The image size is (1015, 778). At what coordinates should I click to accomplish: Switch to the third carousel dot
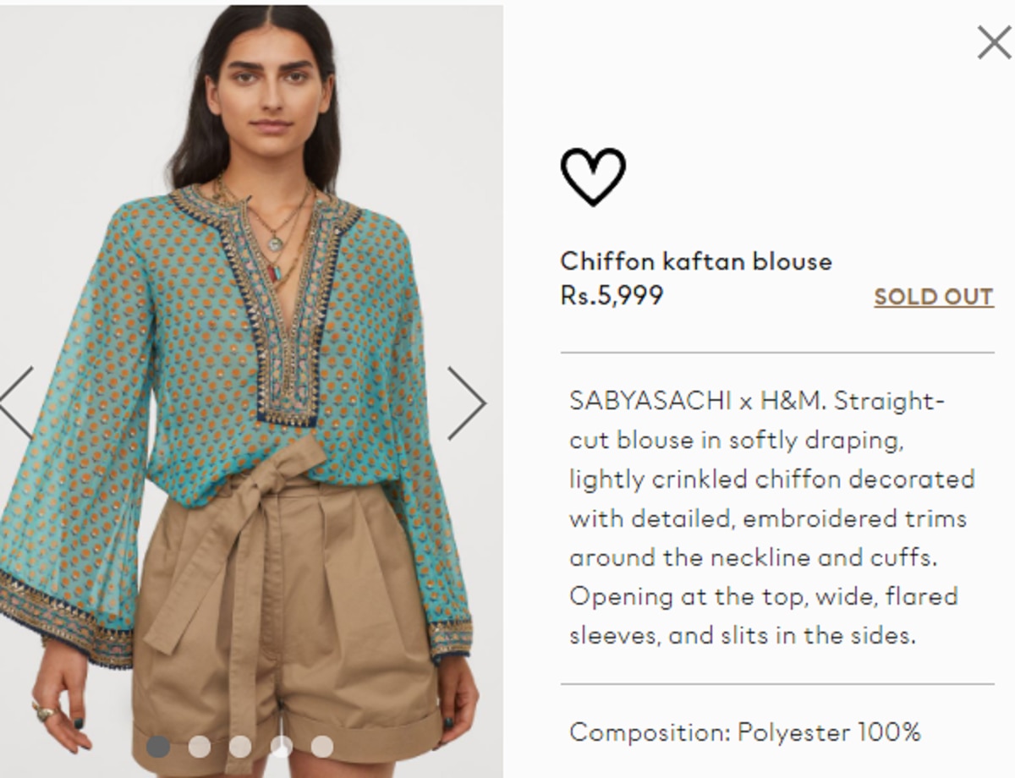click(x=240, y=746)
